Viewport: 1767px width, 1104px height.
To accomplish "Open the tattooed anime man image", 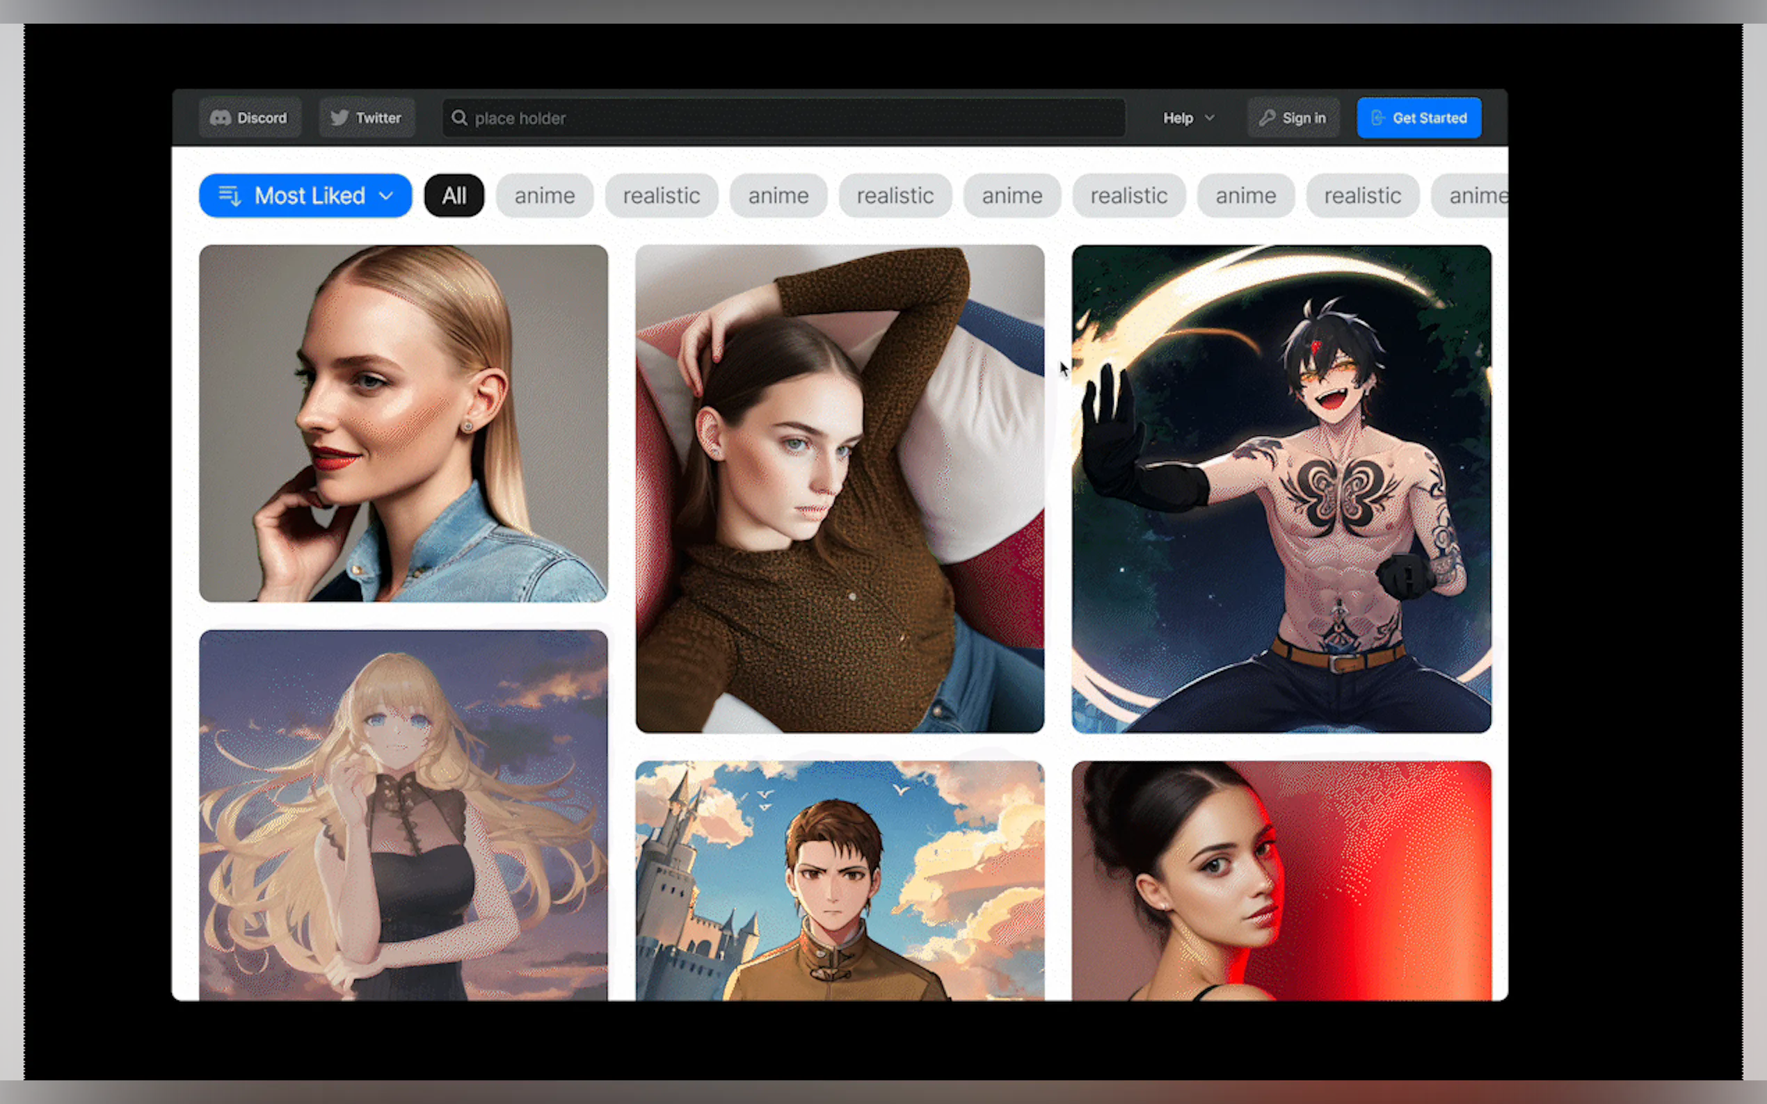I will (x=1281, y=489).
